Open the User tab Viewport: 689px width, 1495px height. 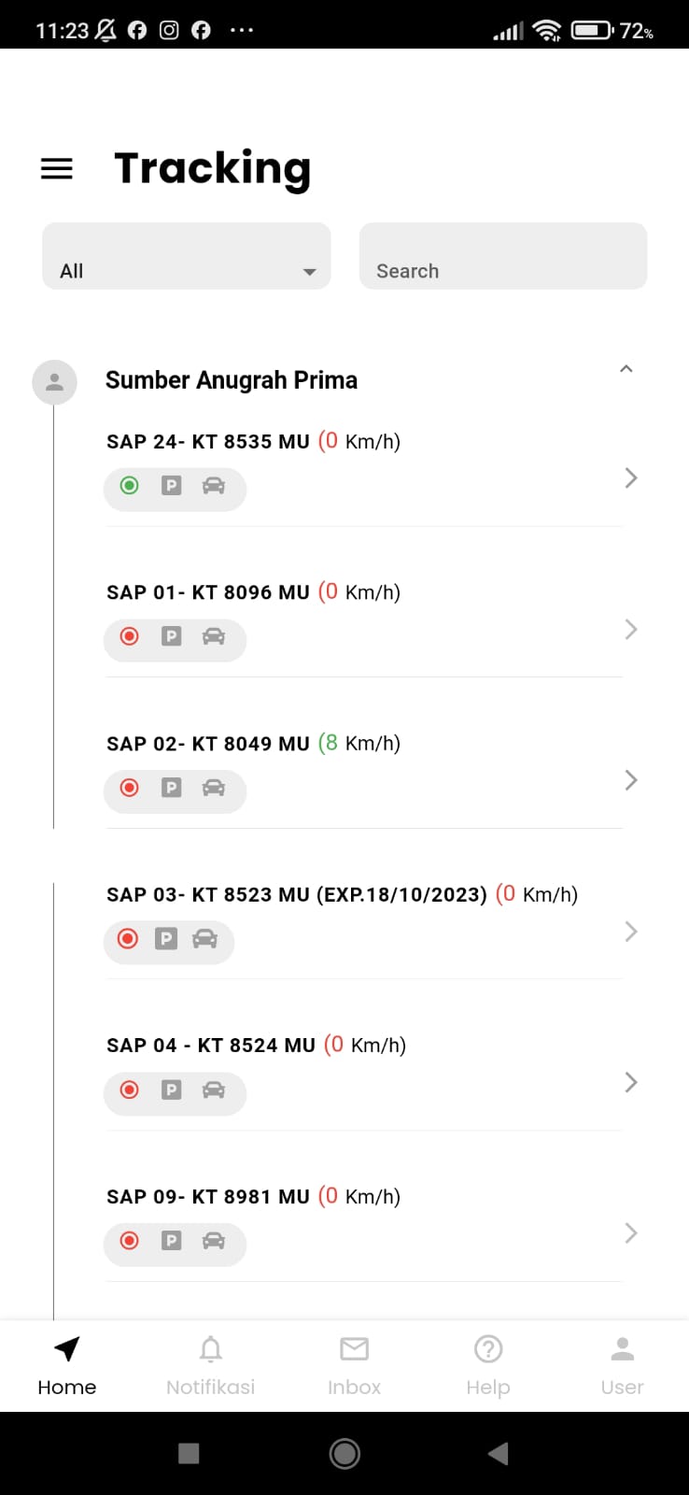coord(622,1364)
